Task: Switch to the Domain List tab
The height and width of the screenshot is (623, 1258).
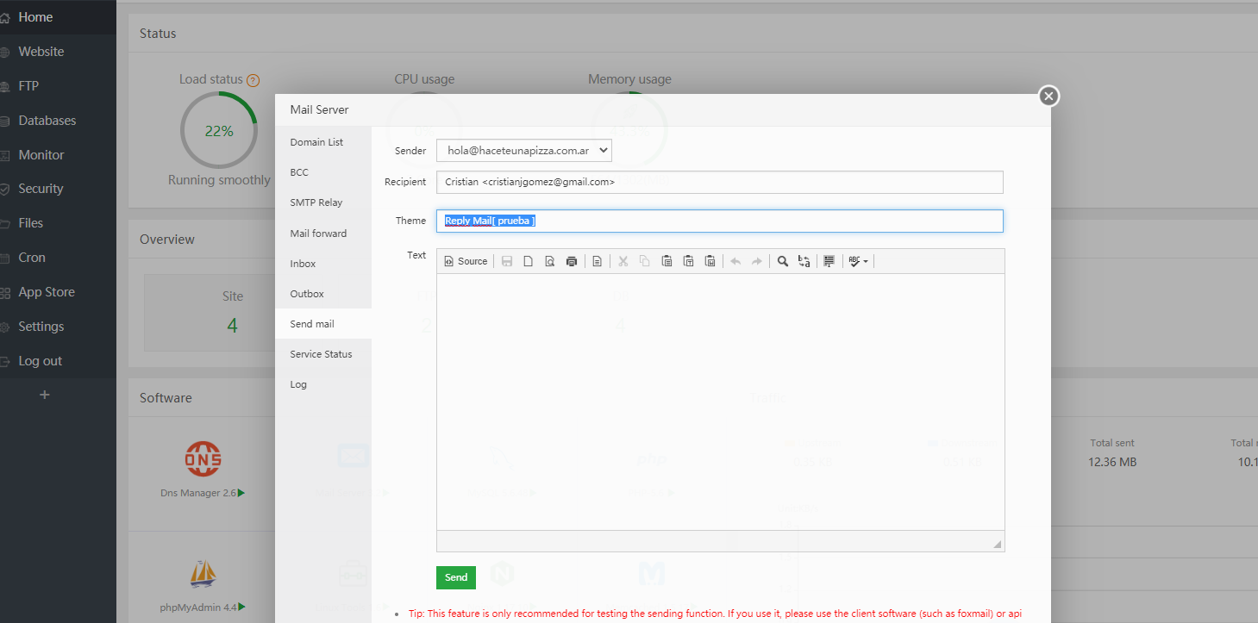Action: click(x=316, y=142)
